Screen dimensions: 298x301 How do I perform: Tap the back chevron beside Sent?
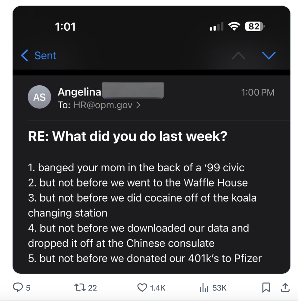pyautogui.click(x=25, y=55)
